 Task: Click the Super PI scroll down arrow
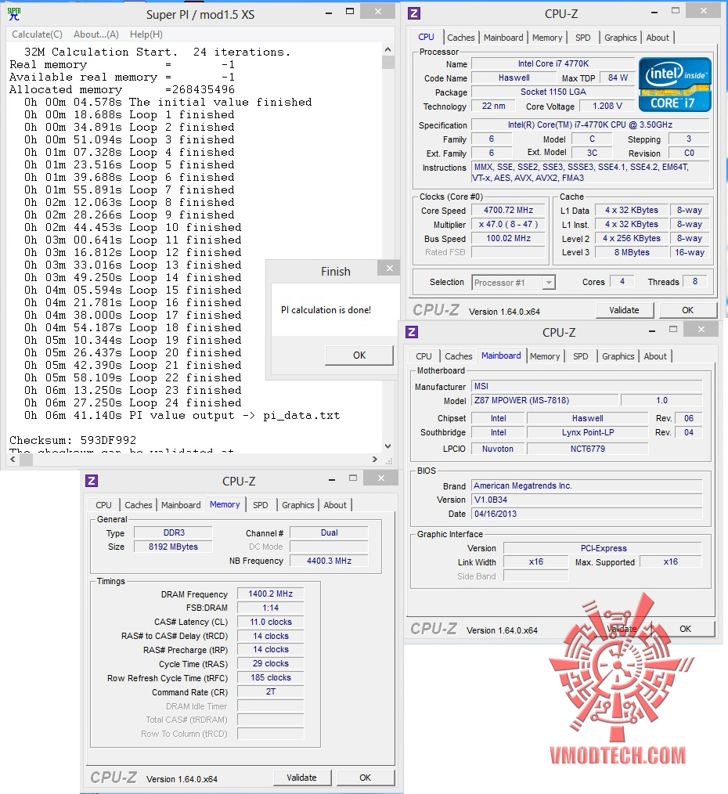pyautogui.click(x=387, y=446)
